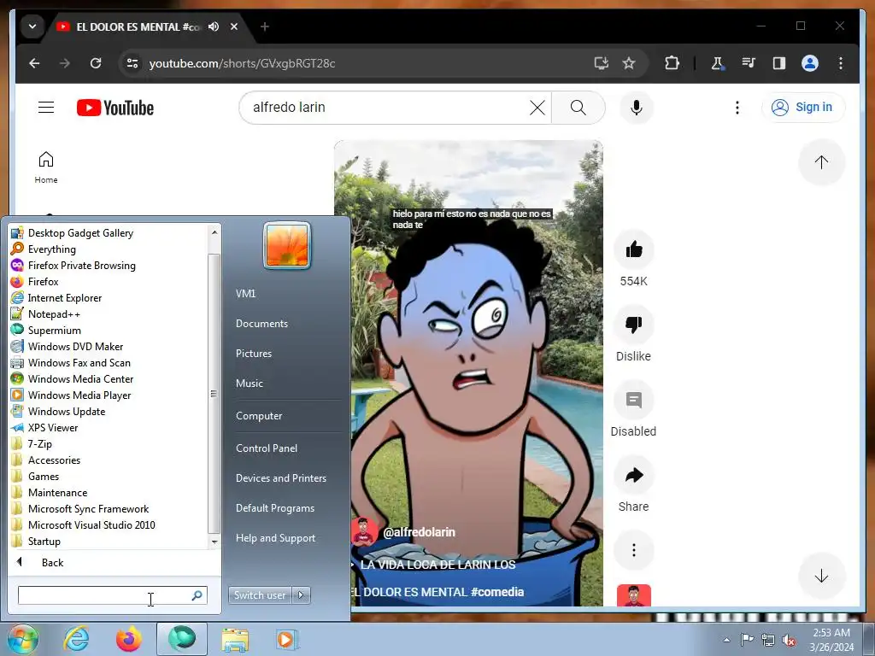Click the magnifier search button
This screenshot has height=656, width=875.
[x=578, y=107]
